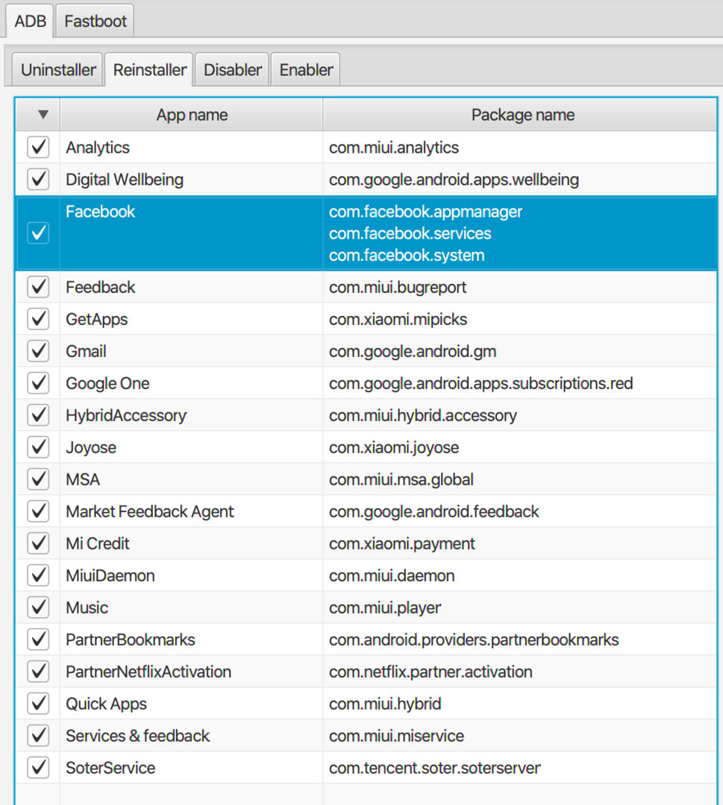Select the Gmail app name
723x805 pixels.
[x=86, y=351]
